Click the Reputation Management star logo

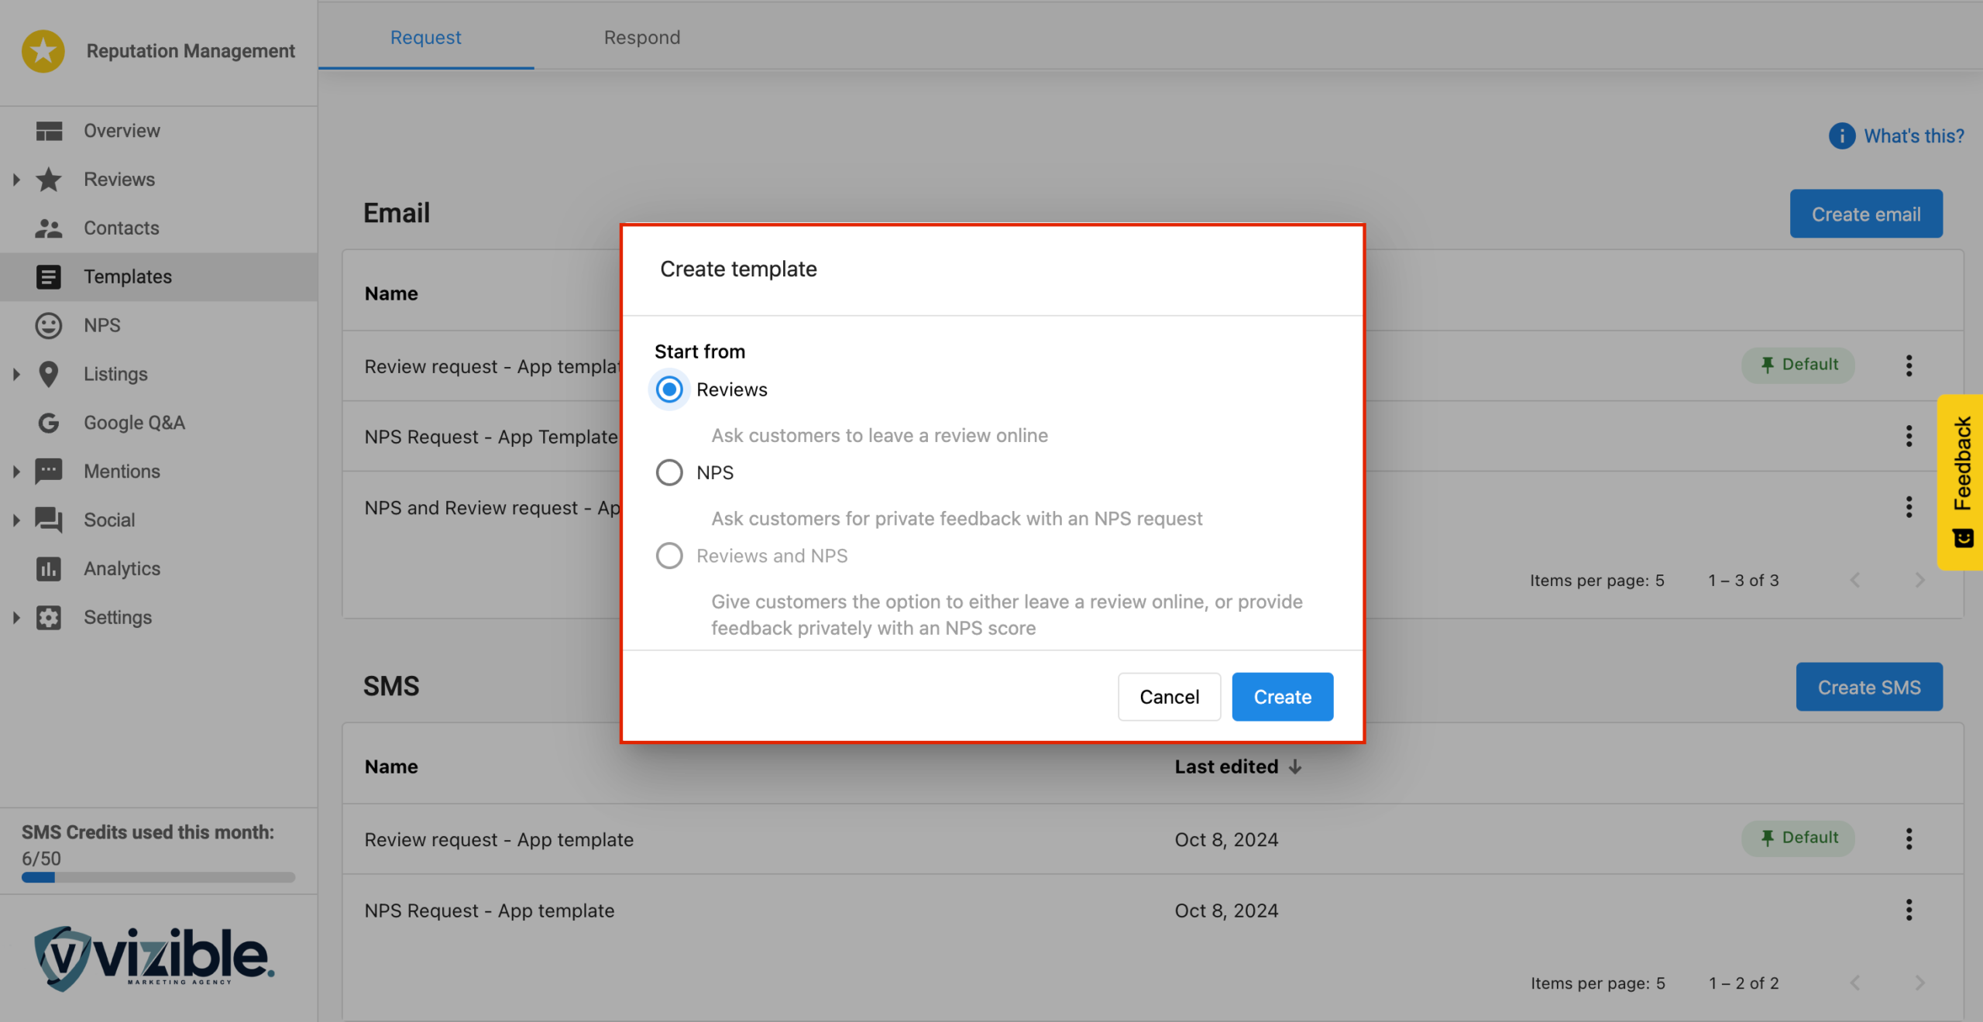pyautogui.click(x=43, y=51)
